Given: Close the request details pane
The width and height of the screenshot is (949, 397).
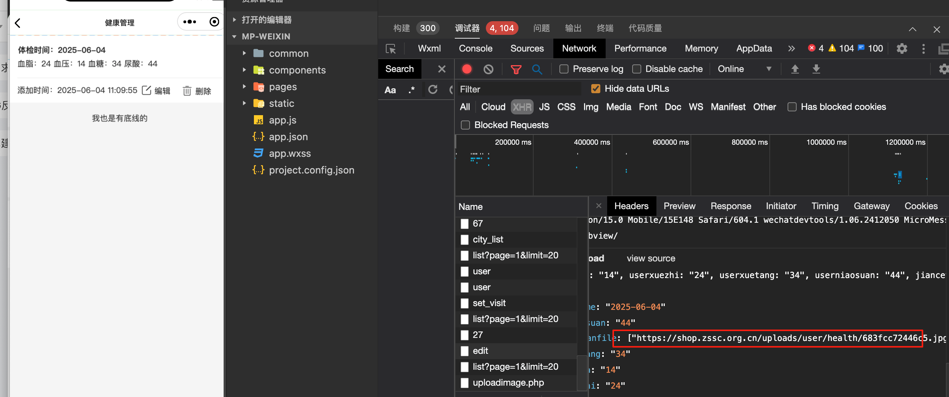Looking at the screenshot, I should coord(599,206).
